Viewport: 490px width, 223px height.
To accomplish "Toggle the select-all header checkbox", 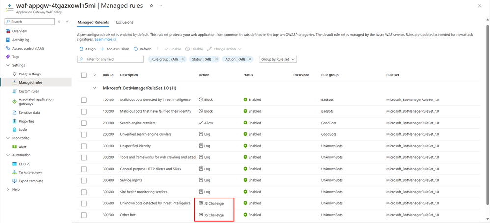I will 84,75.
